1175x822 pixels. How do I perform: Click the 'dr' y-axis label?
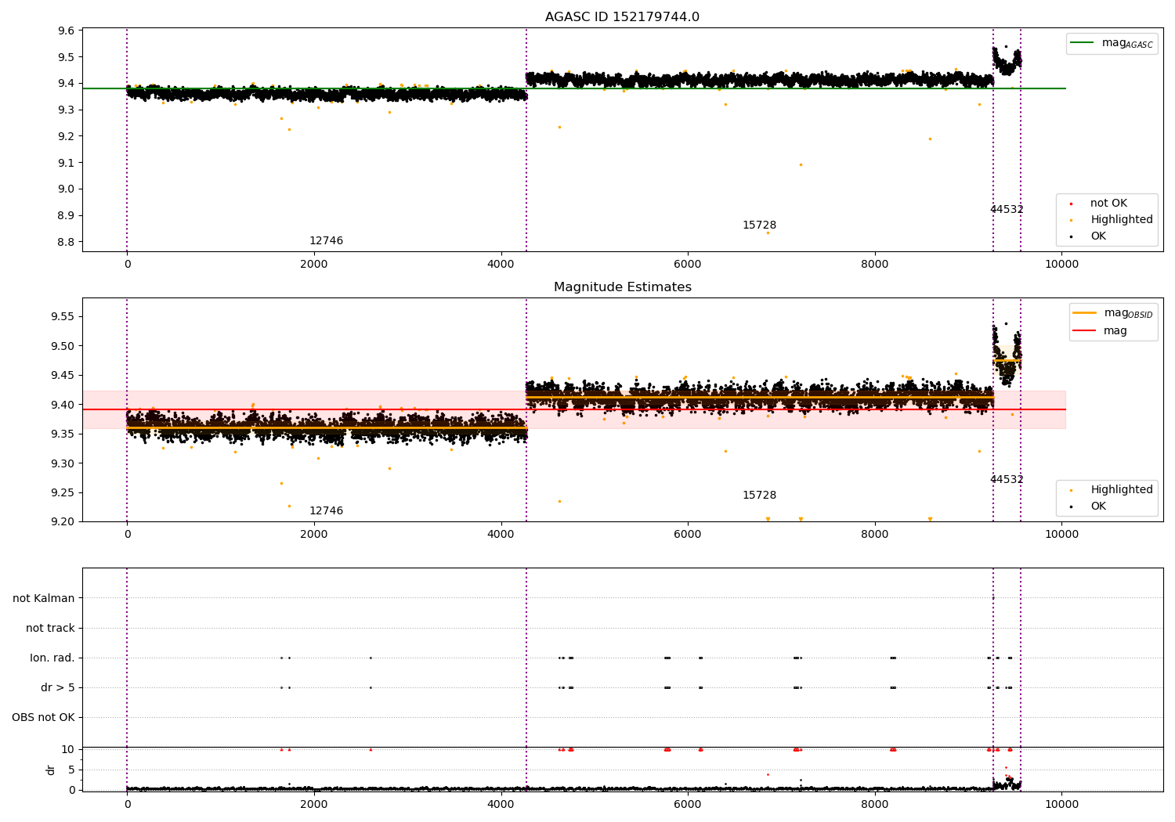click(51, 770)
